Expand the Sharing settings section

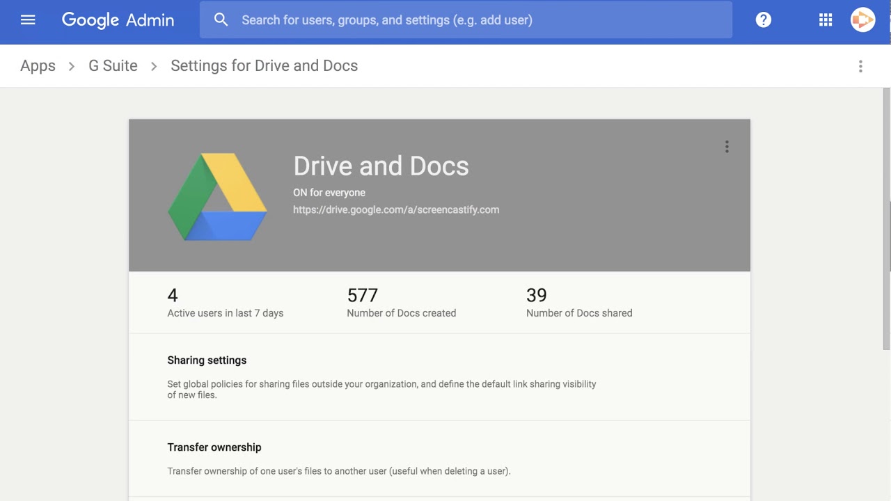(440, 377)
